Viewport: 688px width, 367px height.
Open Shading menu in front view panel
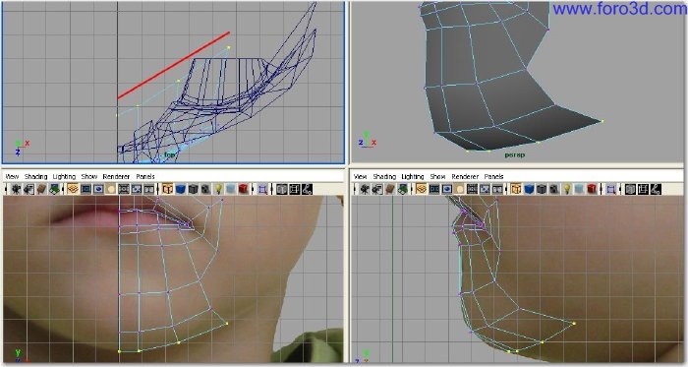[x=36, y=176]
